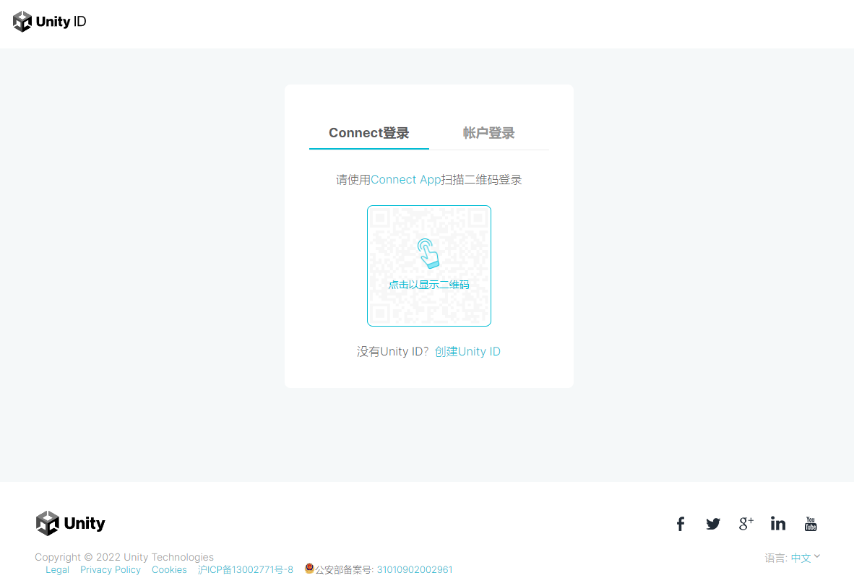
Task: Click the Copyright © 2022 Unity Technologies text
Action: [124, 557]
